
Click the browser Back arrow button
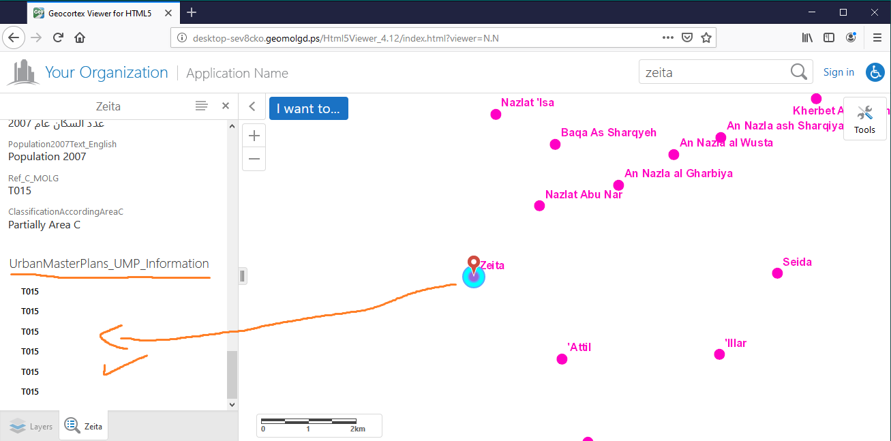(14, 37)
